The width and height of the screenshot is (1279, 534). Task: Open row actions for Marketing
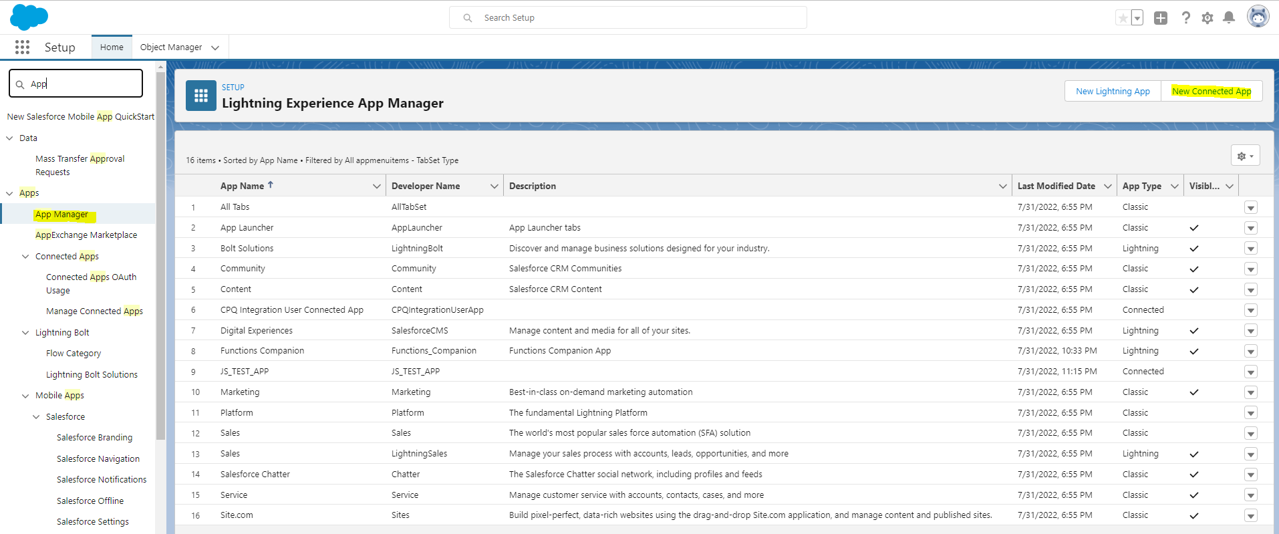coord(1251,392)
